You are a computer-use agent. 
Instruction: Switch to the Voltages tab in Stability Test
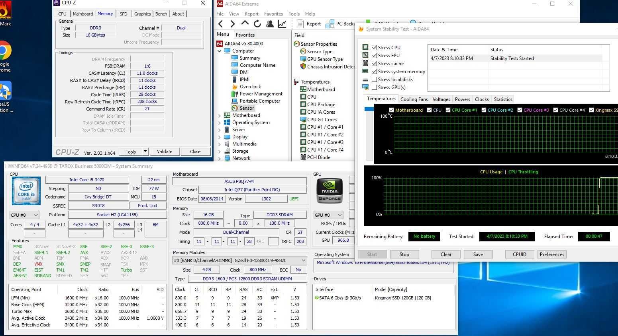click(x=441, y=99)
